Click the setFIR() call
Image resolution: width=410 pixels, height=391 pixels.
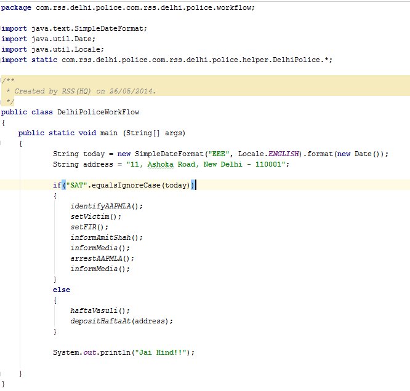pyautogui.click(x=89, y=227)
